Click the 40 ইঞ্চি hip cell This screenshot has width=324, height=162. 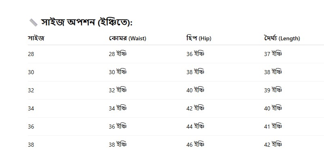[195, 90]
